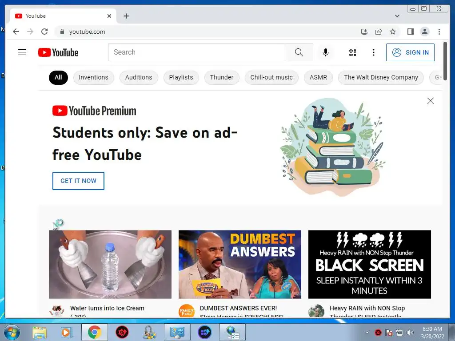Select the Chill-out music filter chip
This screenshot has width=455, height=341.
pos(271,77)
